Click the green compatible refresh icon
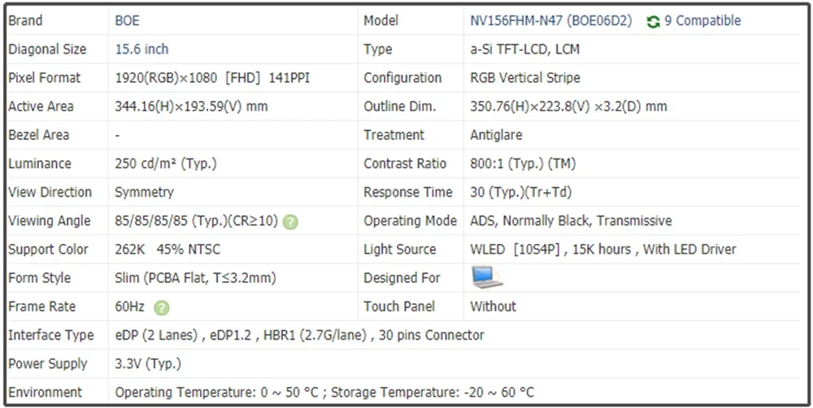The image size is (813, 408). pos(653,22)
